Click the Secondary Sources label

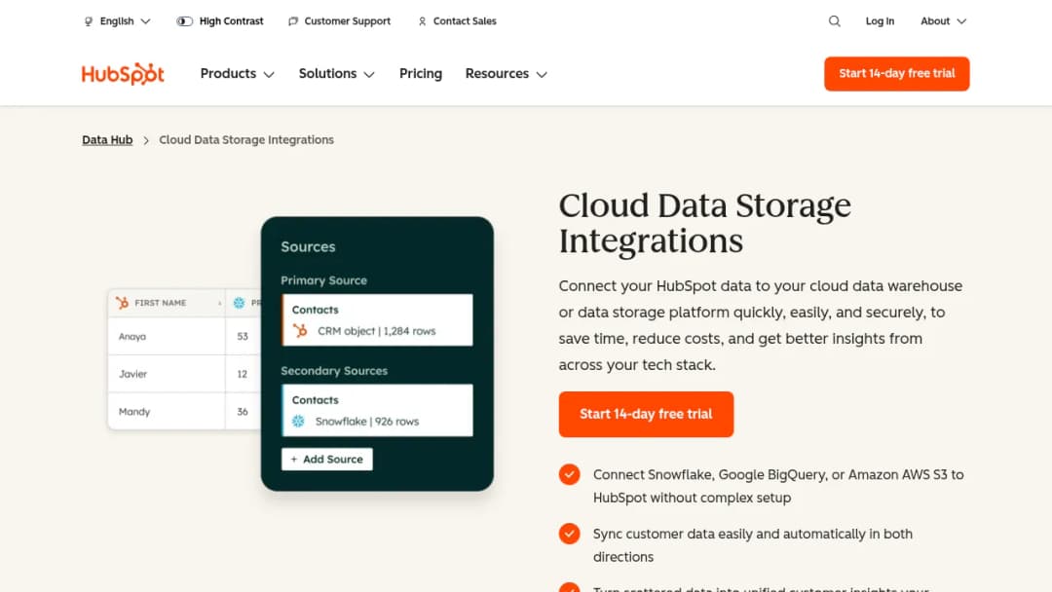pyautogui.click(x=334, y=371)
